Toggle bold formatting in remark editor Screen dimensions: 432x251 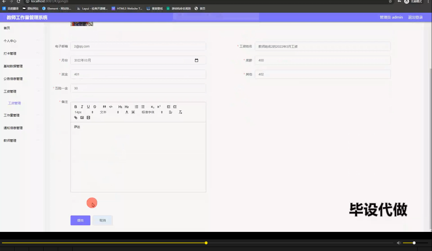(x=76, y=107)
